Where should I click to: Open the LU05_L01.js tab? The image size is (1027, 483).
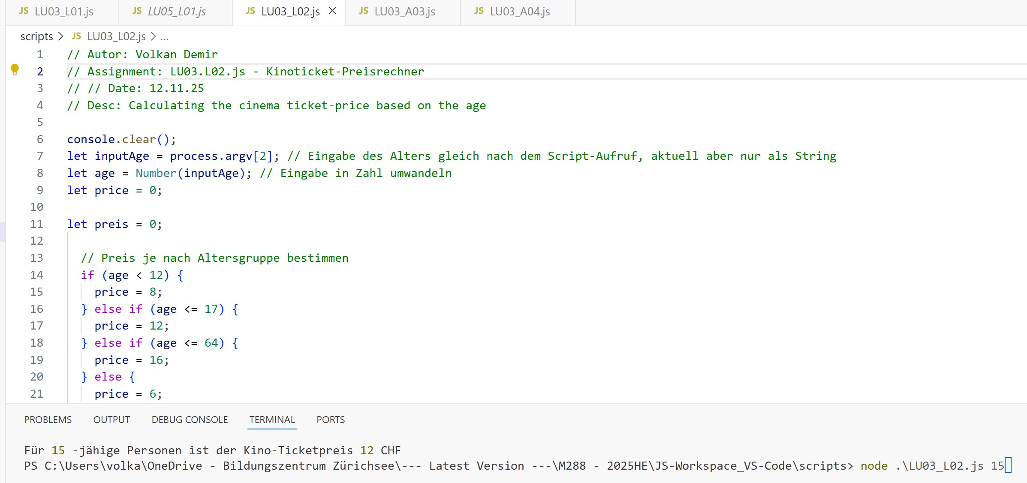(177, 12)
